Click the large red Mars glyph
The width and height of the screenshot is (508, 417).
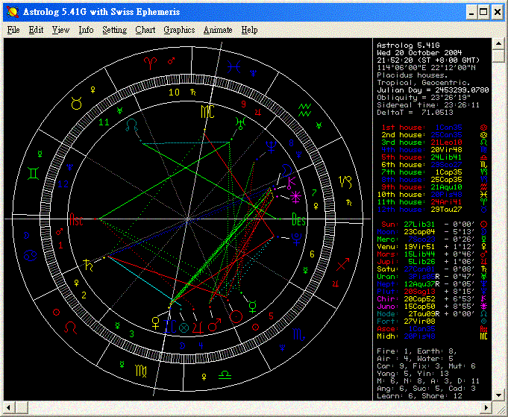coord(214,325)
